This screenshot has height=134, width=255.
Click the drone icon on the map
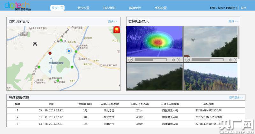(35, 44)
